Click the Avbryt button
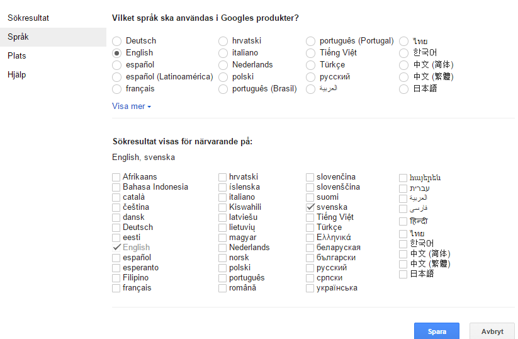Image resolution: width=518 pixels, height=339 pixels. [492, 331]
